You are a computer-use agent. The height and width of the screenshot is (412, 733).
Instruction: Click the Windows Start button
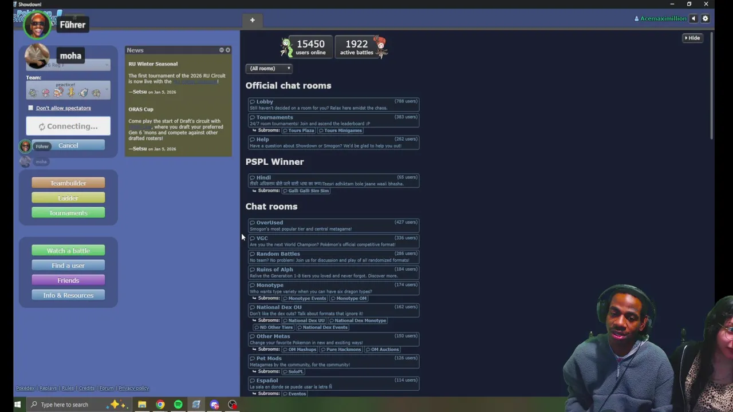pyautogui.click(x=17, y=405)
